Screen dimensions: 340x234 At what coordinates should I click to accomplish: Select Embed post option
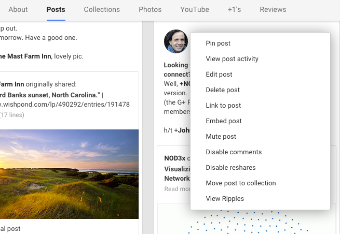260,121
